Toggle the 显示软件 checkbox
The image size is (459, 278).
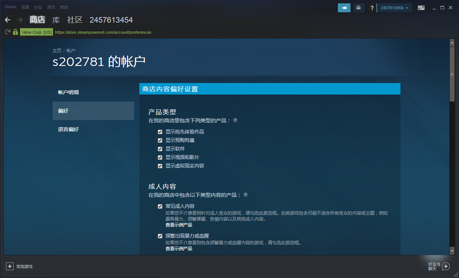160,149
